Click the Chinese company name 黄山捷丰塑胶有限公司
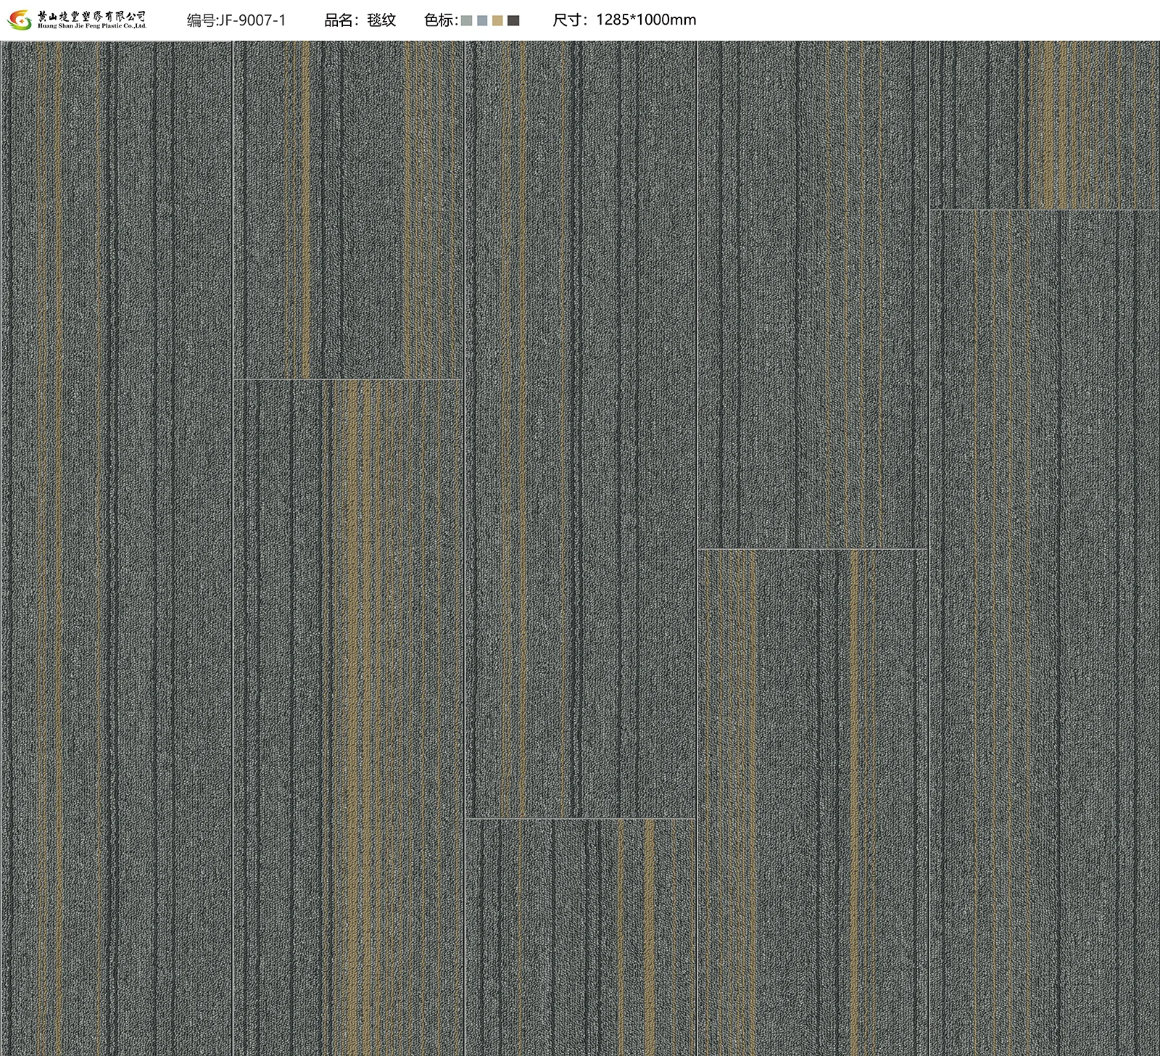This screenshot has width=1160, height=1056. coord(92,15)
